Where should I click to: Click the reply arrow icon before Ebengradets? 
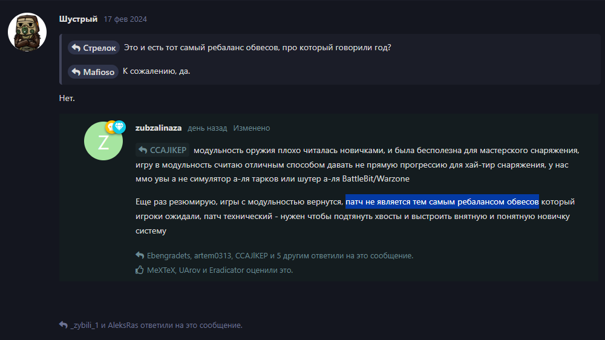[140, 256]
